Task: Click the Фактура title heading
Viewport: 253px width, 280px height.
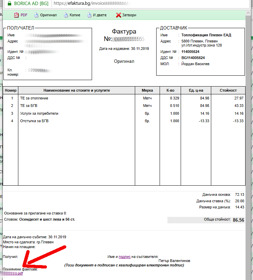Action: click(124, 32)
